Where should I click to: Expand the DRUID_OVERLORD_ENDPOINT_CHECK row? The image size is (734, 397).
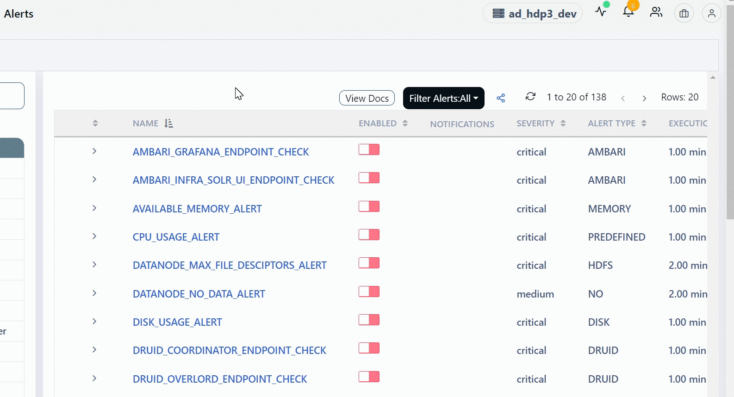point(94,378)
